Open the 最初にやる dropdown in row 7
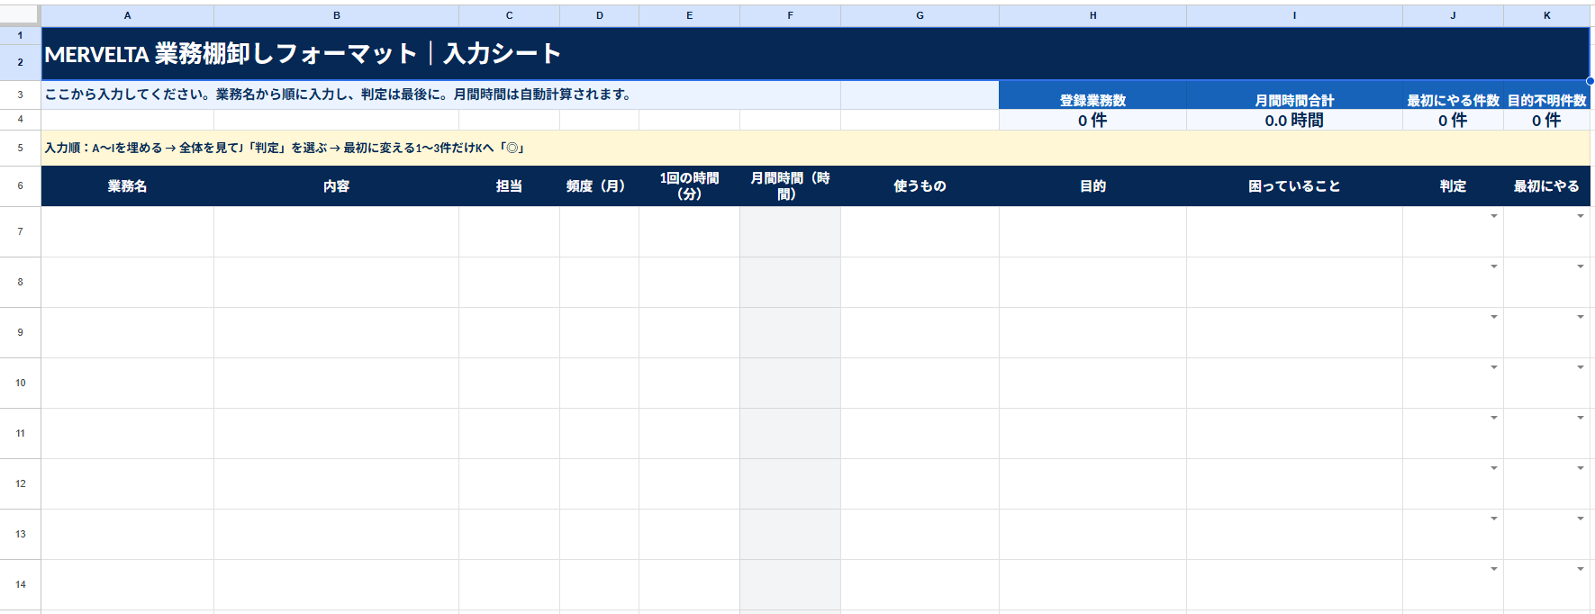Viewport: 1595px width, 614px height. pos(1581,216)
